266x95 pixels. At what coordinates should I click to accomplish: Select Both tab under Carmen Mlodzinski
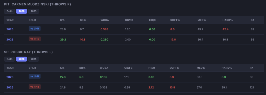click(x=10, y=11)
